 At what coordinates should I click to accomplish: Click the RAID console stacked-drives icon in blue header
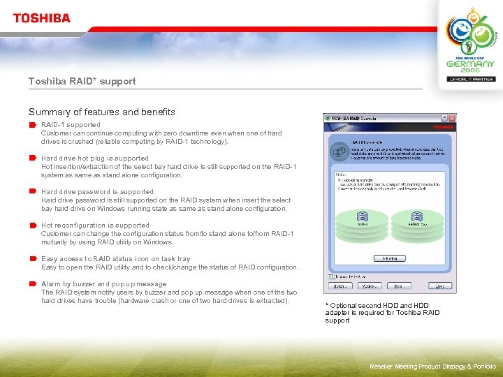pyautogui.click(x=340, y=151)
